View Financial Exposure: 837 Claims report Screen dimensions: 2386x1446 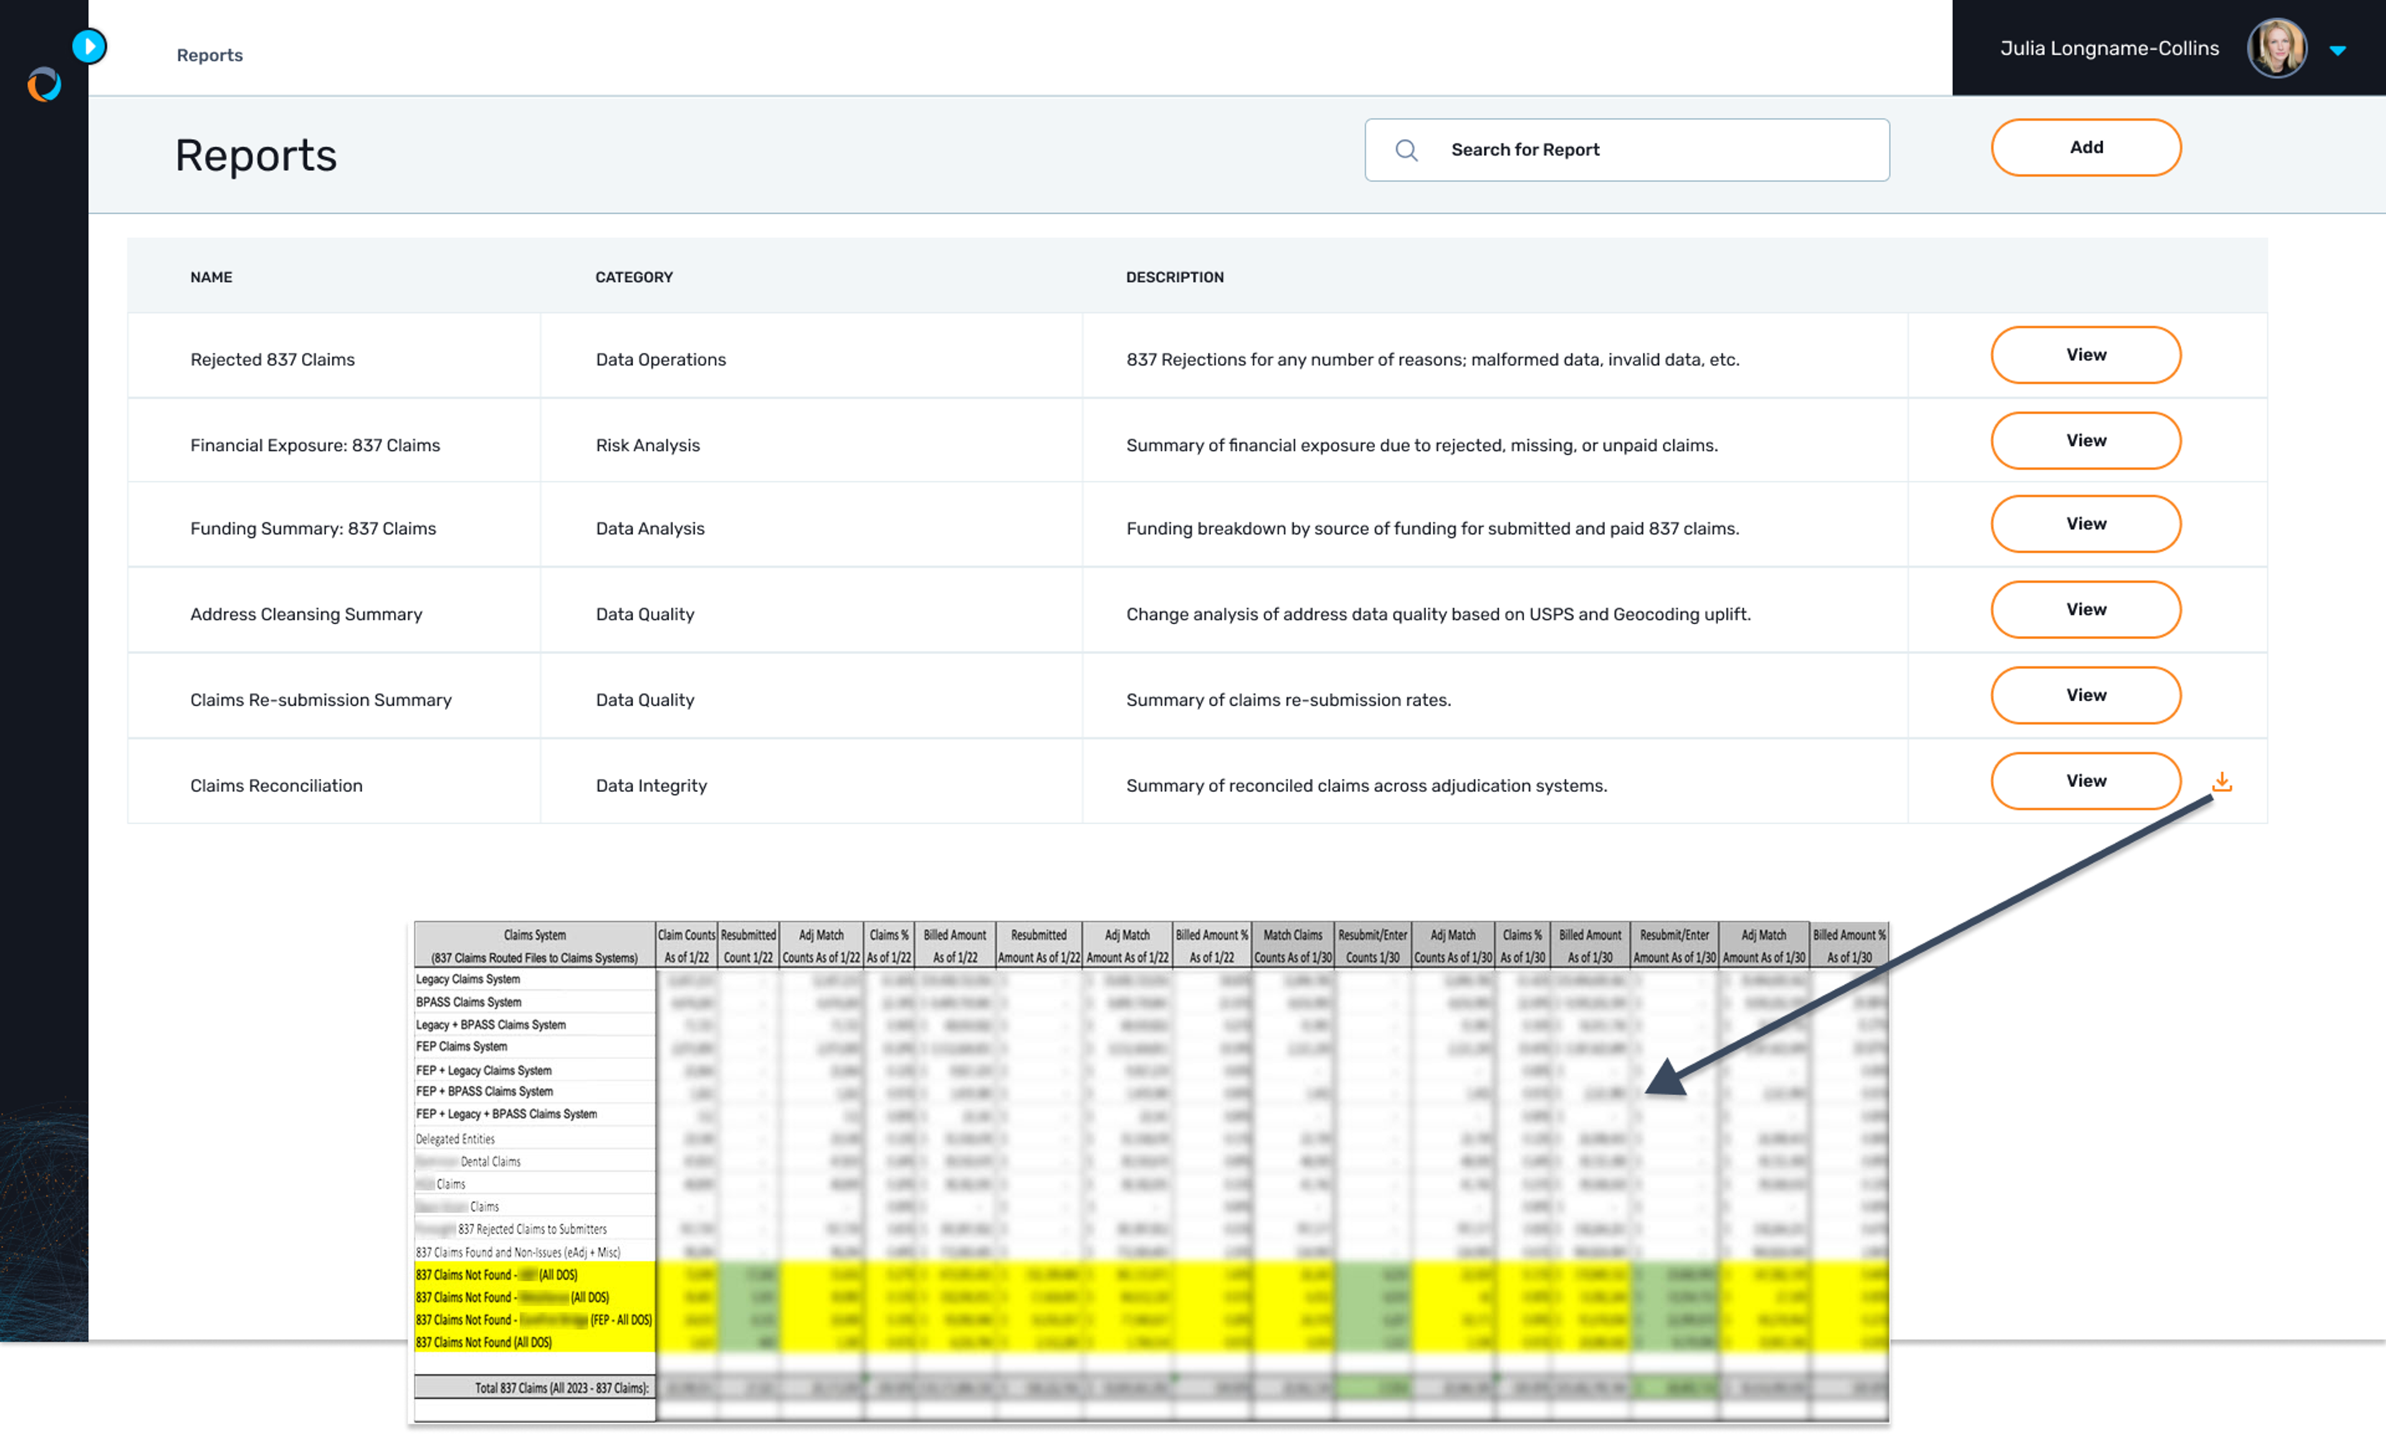pos(2085,440)
